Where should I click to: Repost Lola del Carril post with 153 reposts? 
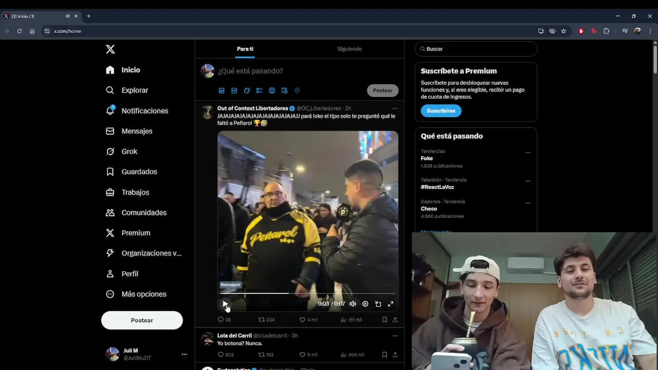click(x=266, y=355)
